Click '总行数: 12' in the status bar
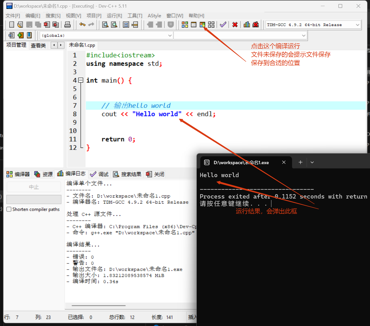The width and height of the screenshot is (370, 326). [122, 317]
